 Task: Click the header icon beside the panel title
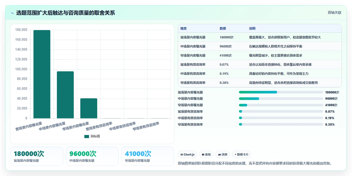tap(12, 13)
